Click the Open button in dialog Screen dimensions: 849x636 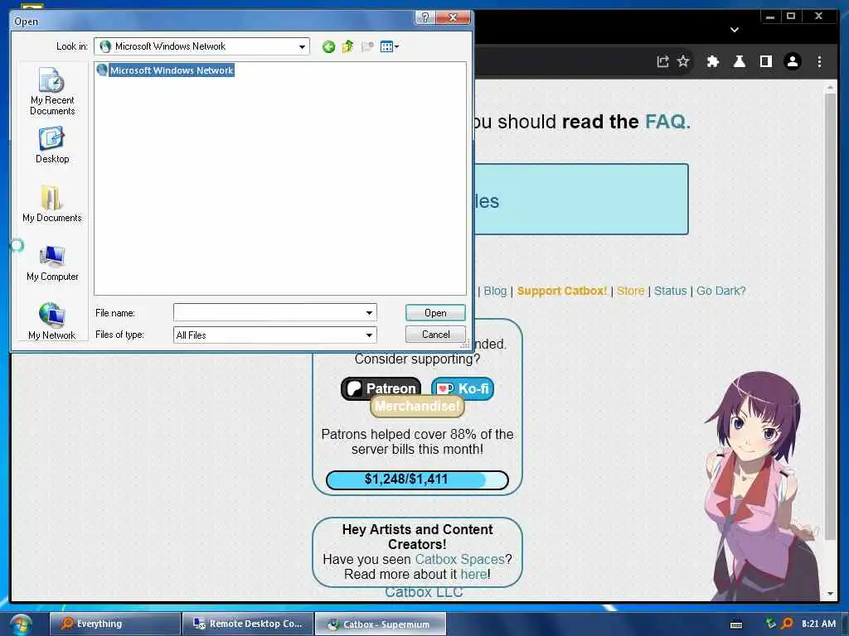435,312
